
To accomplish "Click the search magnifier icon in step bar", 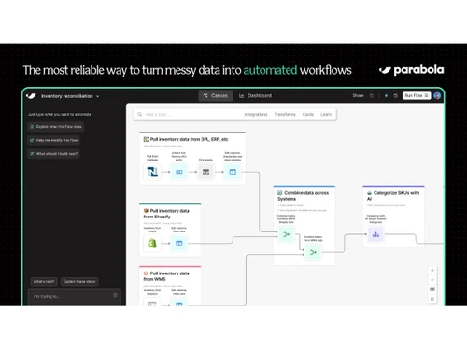I will 140,114.
